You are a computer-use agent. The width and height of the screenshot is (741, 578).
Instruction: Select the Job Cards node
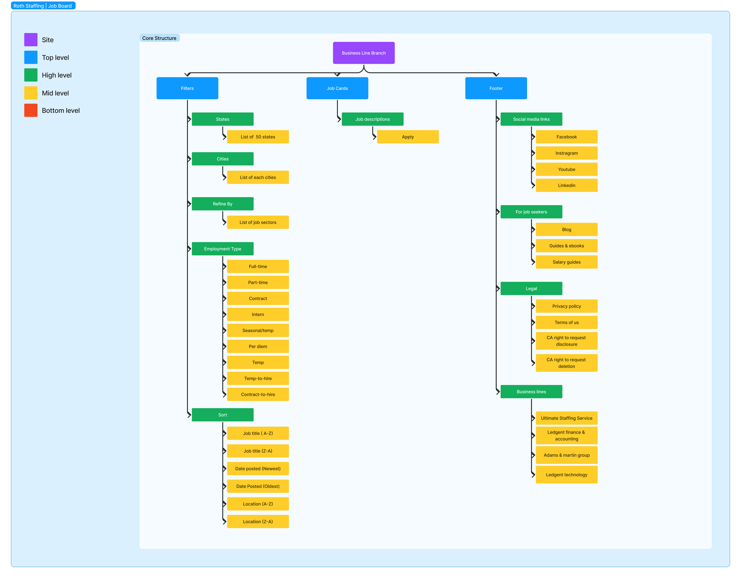coord(337,88)
